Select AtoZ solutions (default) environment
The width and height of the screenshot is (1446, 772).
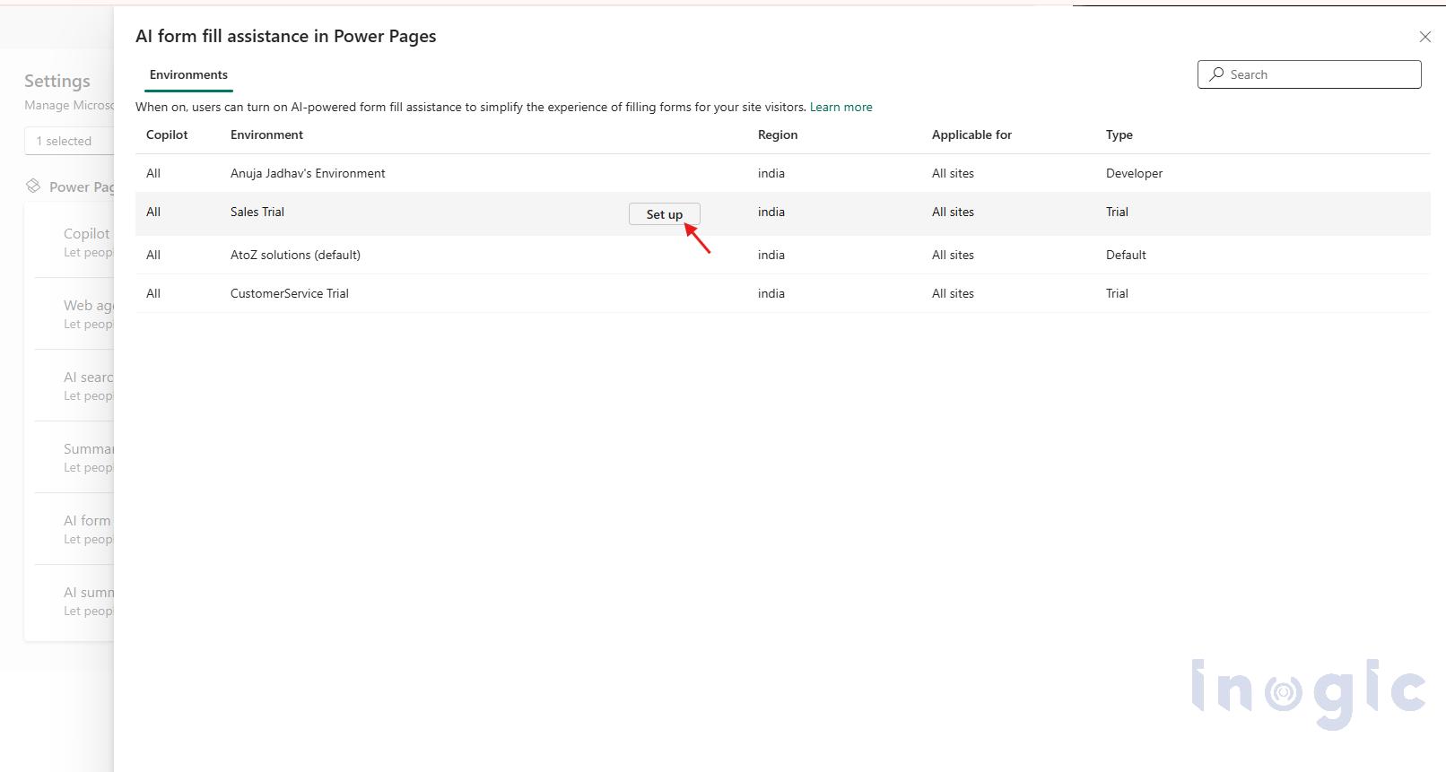(295, 255)
